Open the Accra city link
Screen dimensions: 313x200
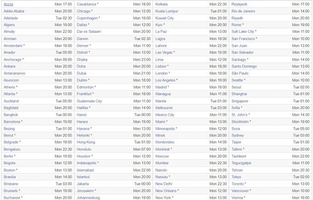coord(8,4)
